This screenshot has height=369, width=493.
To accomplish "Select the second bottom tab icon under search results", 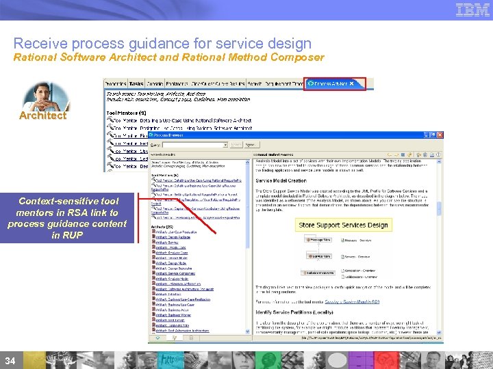I will coord(175,338).
